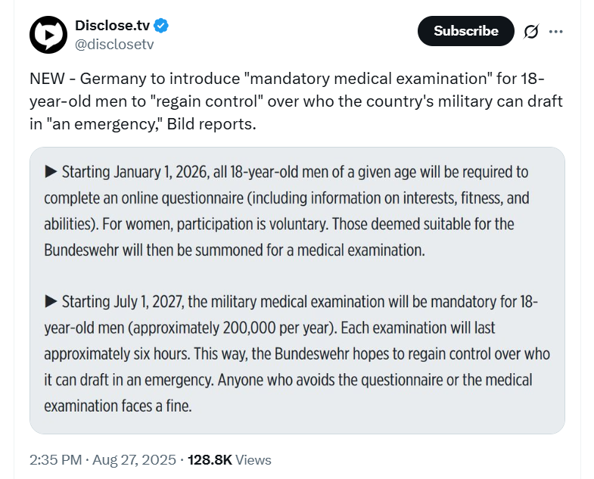Screen dimensions: 594x479
Task: Subscribe to Disclose.tv
Action: (466, 31)
